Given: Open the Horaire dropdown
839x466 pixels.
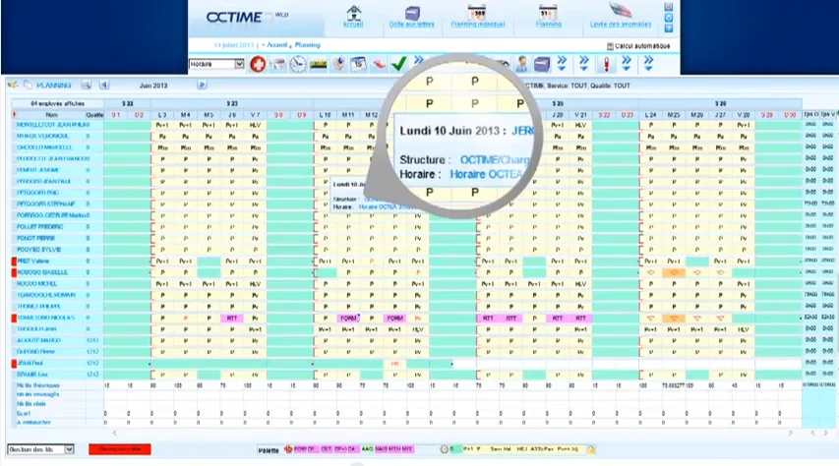Looking at the screenshot, I should pos(216,64).
